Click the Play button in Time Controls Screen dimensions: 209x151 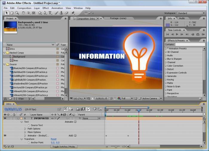click(177, 34)
